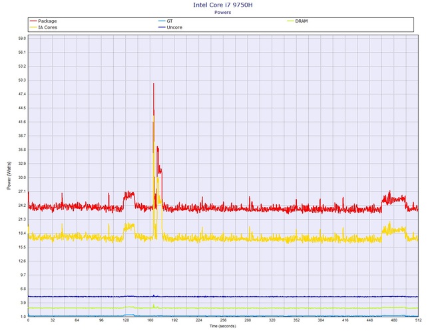446x334 pixels.
Task: Click the IA Cores legend entry
Action: tap(43, 27)
